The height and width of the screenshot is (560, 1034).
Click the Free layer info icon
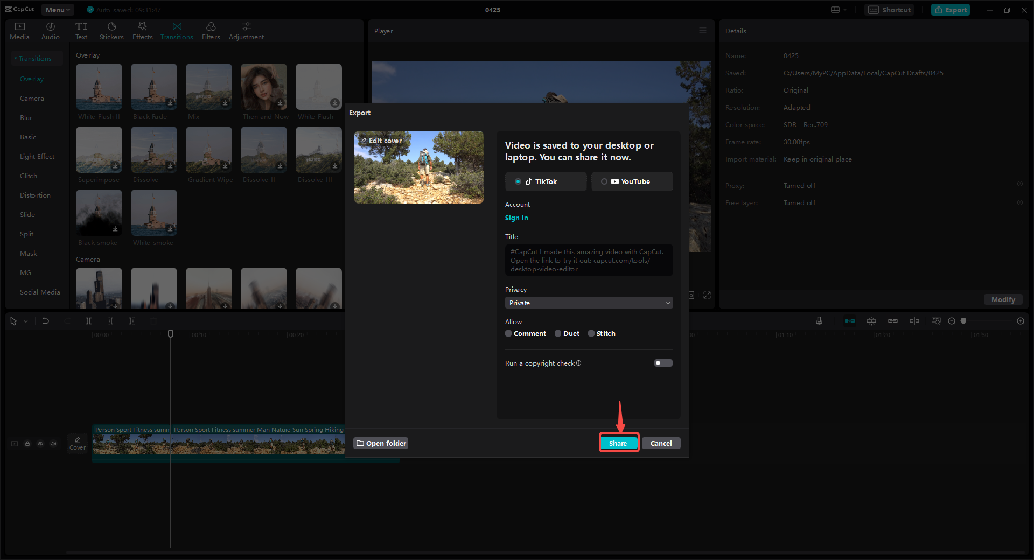pos(1020,202)
